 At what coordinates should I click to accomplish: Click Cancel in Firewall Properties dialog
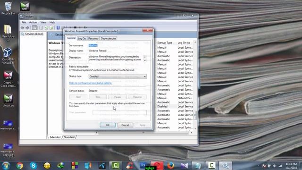(x=125, y=125)
